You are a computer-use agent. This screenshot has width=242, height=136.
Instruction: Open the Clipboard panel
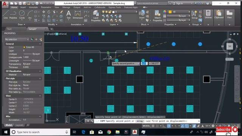pyautogui.click(x=219, y=14)
